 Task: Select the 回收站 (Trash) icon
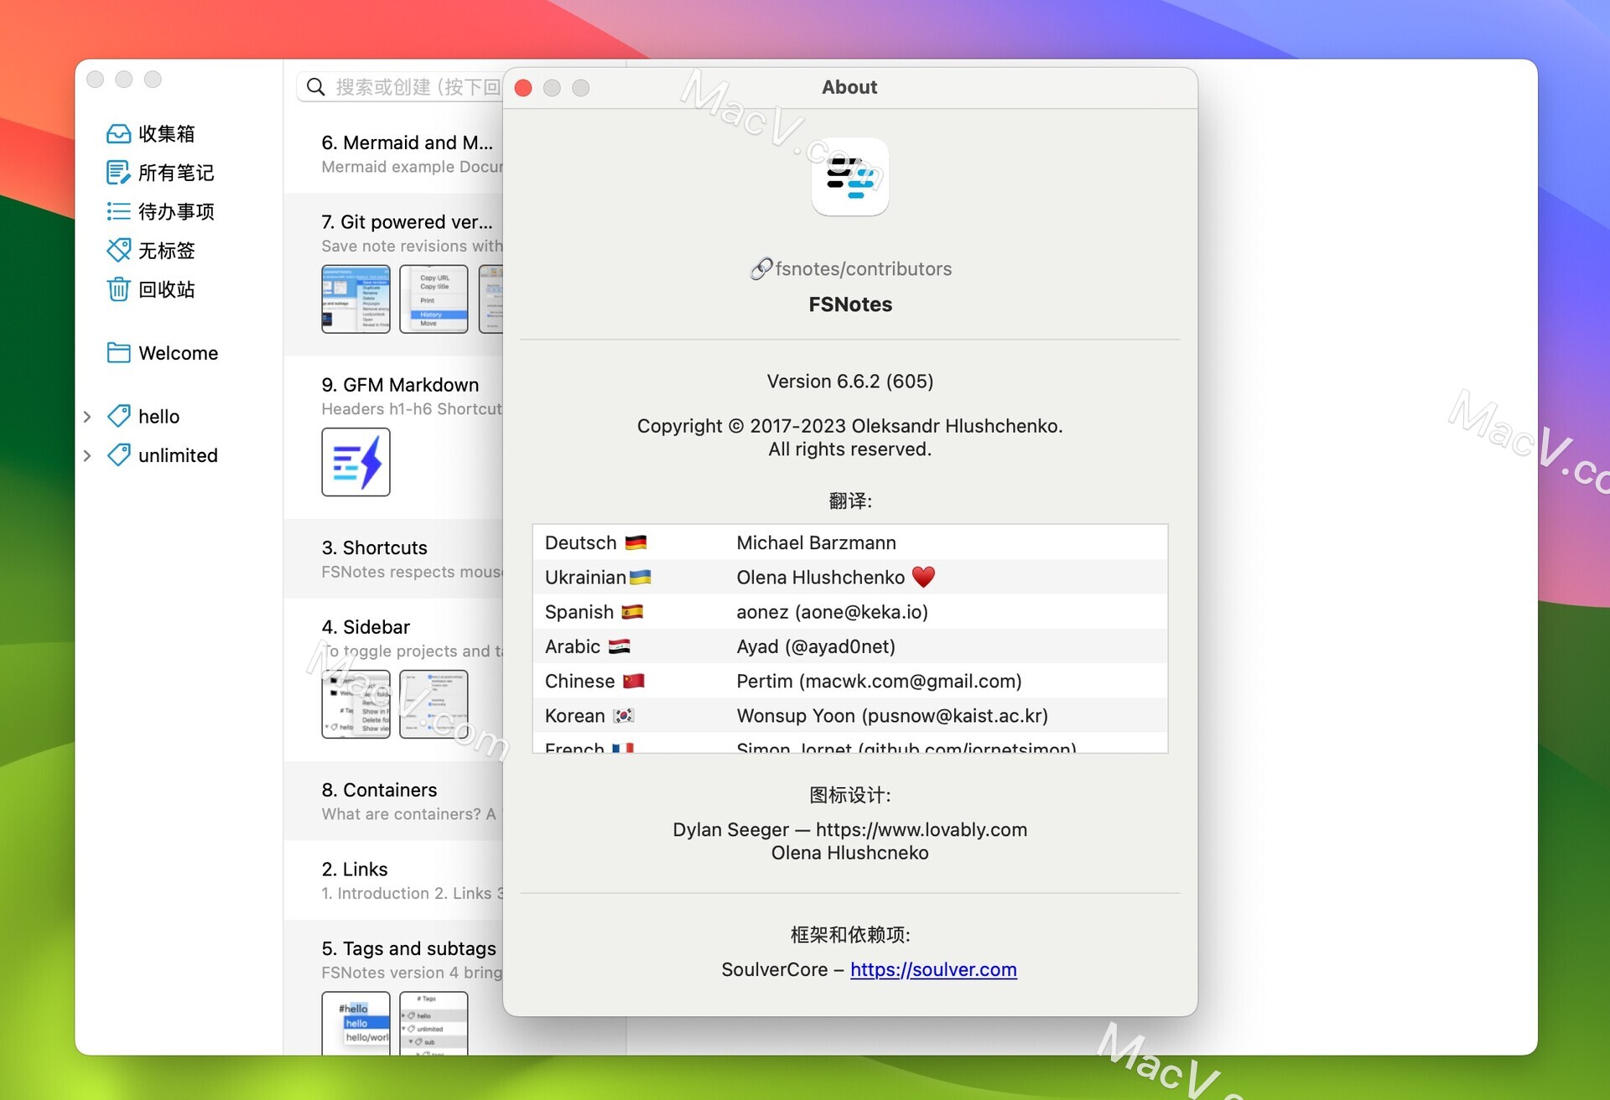(117, 288)
